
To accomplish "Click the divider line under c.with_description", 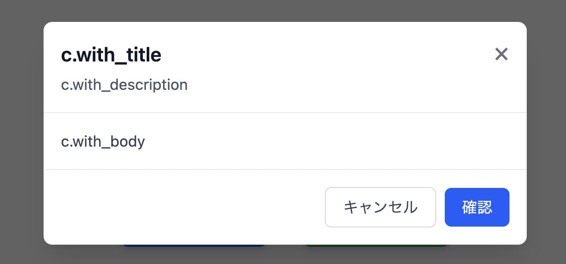I will [x=285, y=113].
